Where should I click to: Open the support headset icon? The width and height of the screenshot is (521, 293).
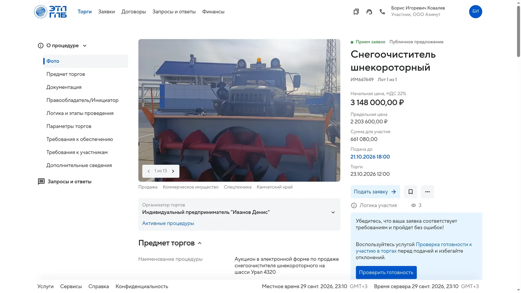369,12
